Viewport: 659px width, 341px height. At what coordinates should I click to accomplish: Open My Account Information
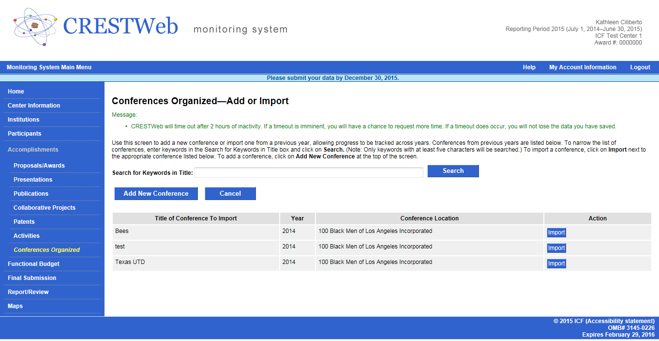point(583,67)
